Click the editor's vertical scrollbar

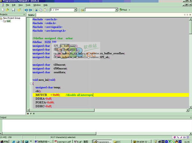[190, 64]
